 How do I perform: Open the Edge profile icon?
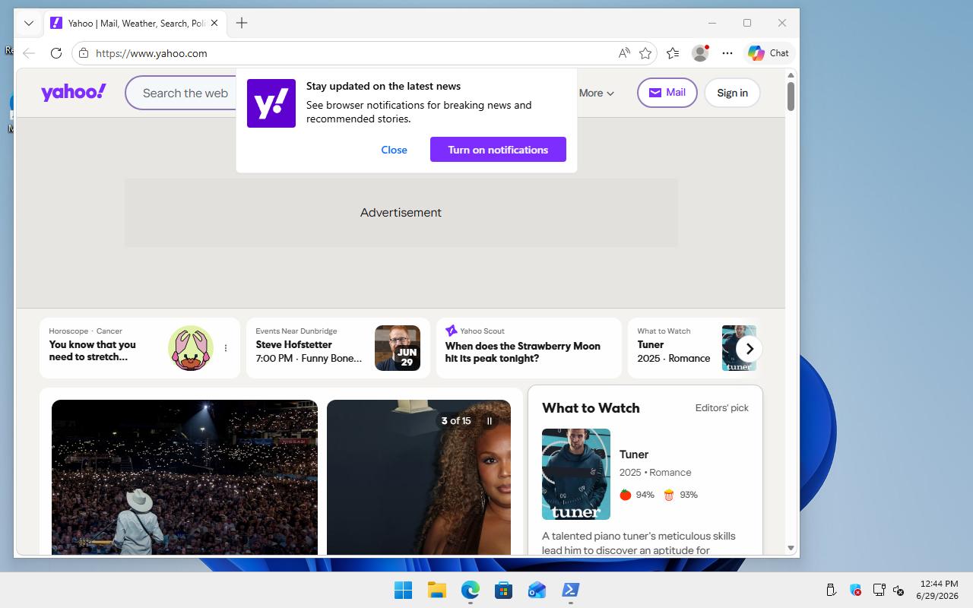click(700, 53)
